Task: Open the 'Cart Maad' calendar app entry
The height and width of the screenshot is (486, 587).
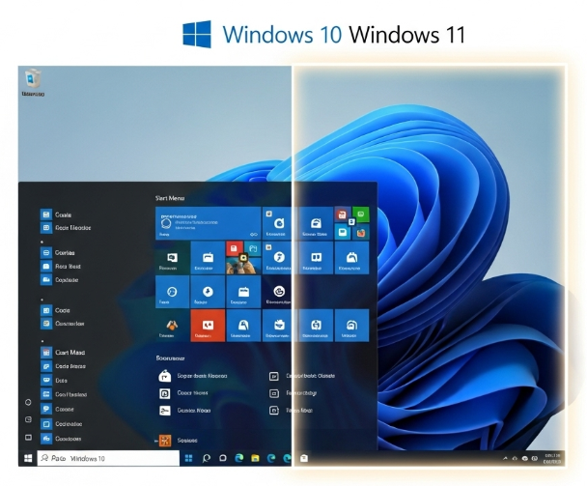Action: click(63, 353)
